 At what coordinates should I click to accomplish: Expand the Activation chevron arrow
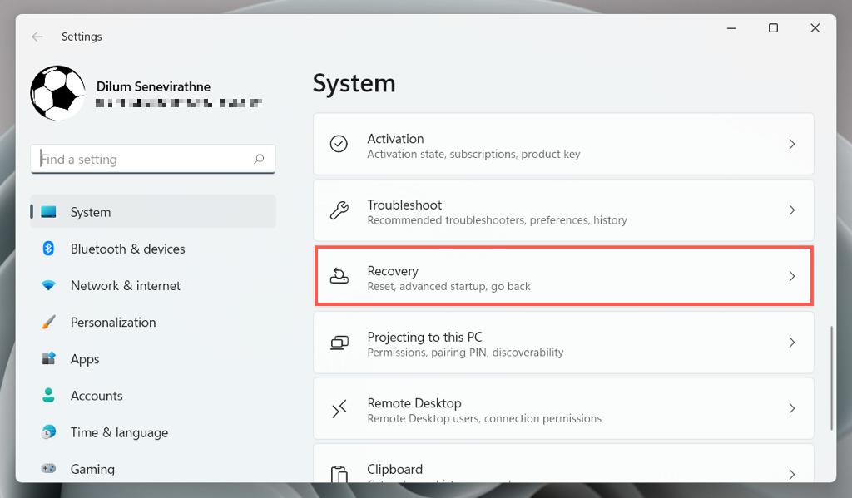coord(792,145)
